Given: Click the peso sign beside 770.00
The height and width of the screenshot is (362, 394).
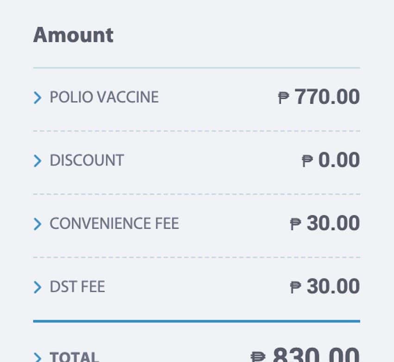Looking at the screenshot, I should pos(283,98).
